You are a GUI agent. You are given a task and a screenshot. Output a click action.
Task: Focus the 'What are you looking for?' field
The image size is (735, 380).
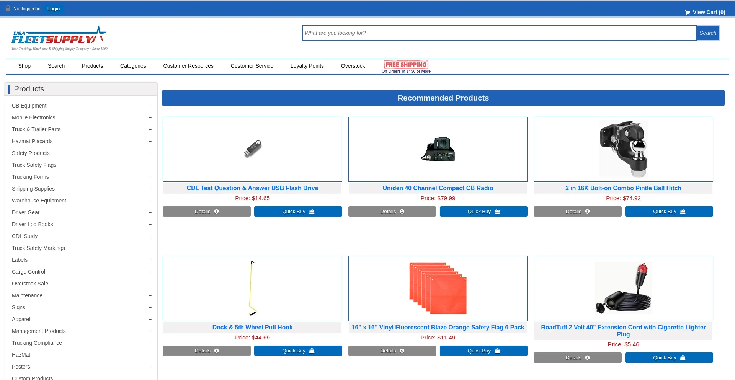[499, 33]
